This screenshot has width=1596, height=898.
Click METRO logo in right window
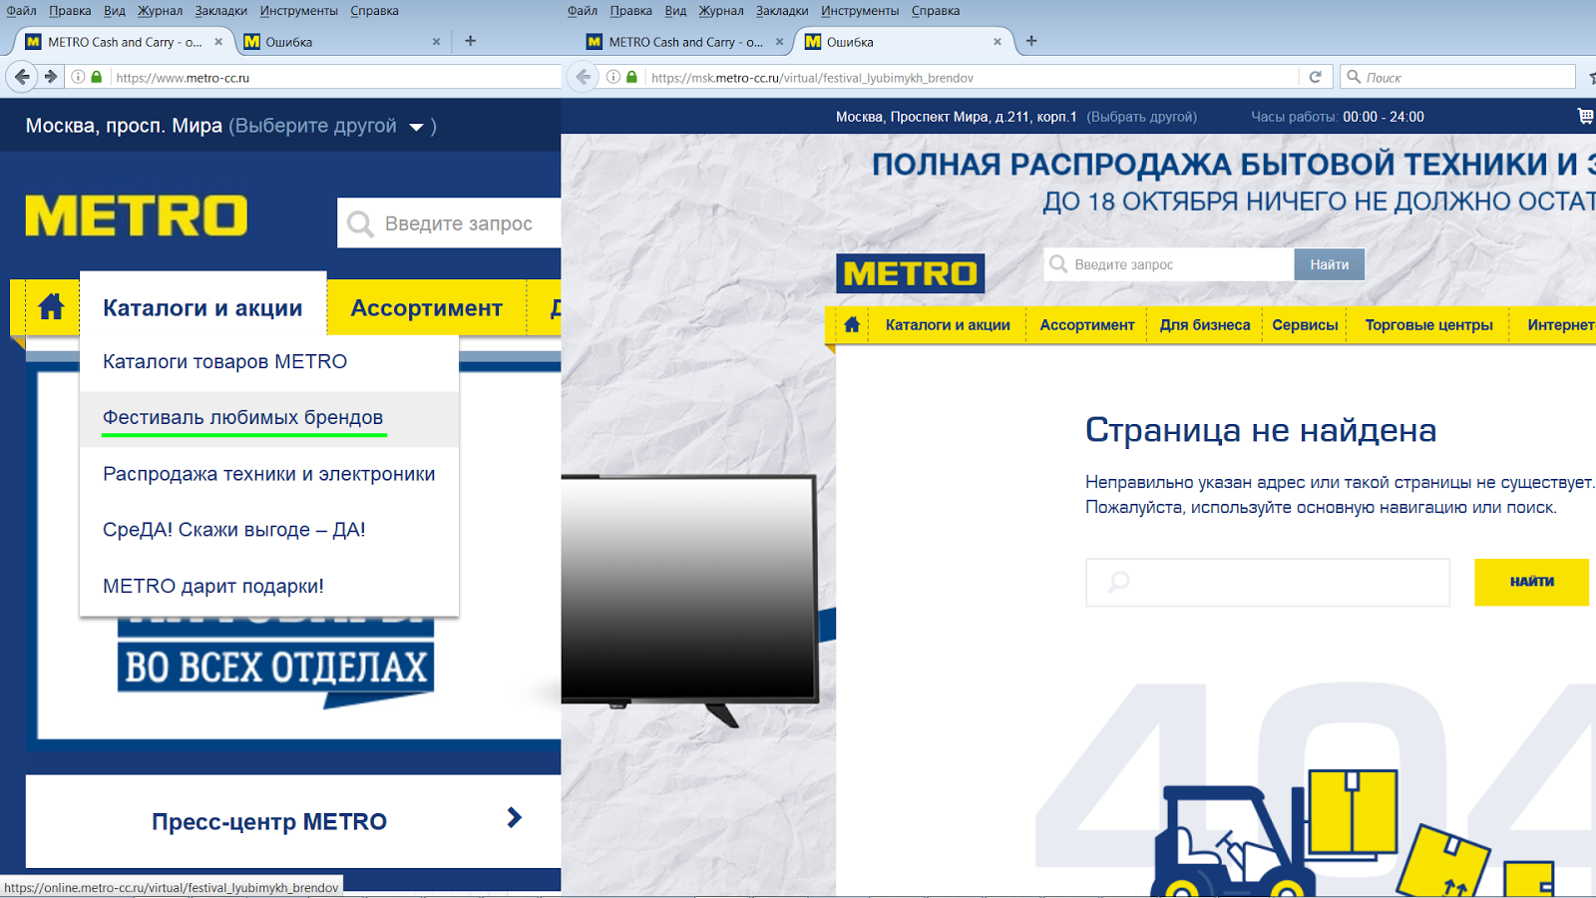point(910,273)
